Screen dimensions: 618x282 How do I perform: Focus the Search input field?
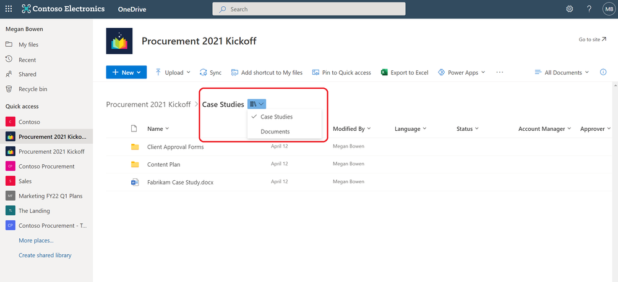309,9
